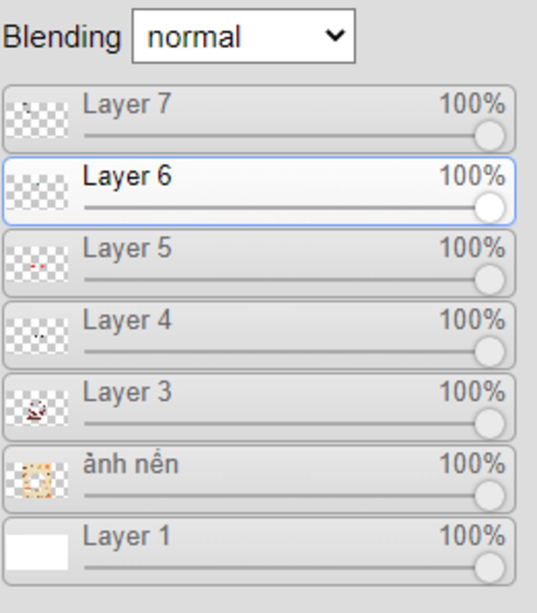Select Layer 5 by its name
The height and width of the screenshot is (613, 537).
coord(127,248)
